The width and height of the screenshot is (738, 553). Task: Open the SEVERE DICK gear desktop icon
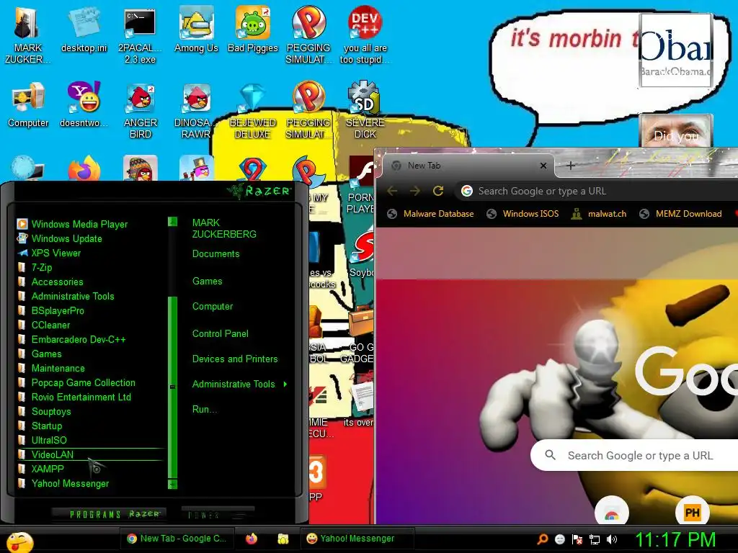tap(365, 110)
